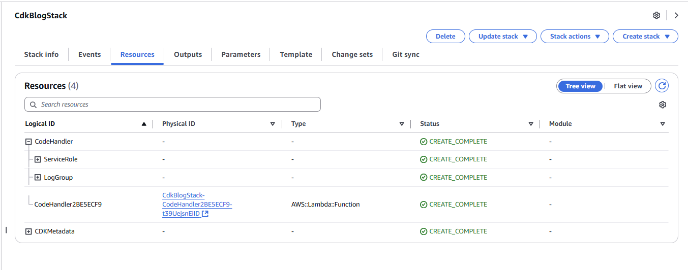Click the Delete button

tap(445, 37)
